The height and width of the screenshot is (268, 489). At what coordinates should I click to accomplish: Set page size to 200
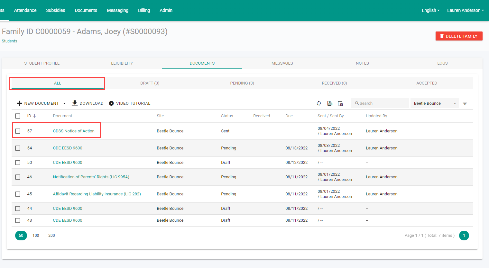(51, 236)
